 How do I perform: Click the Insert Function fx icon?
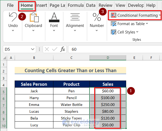[x=63, y=49]
